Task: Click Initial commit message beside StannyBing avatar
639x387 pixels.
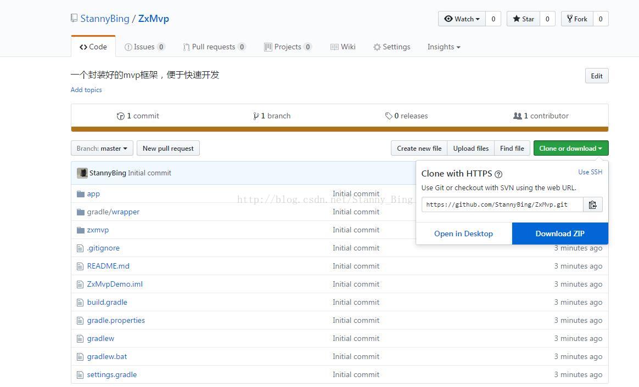Action: coord(149,173)
